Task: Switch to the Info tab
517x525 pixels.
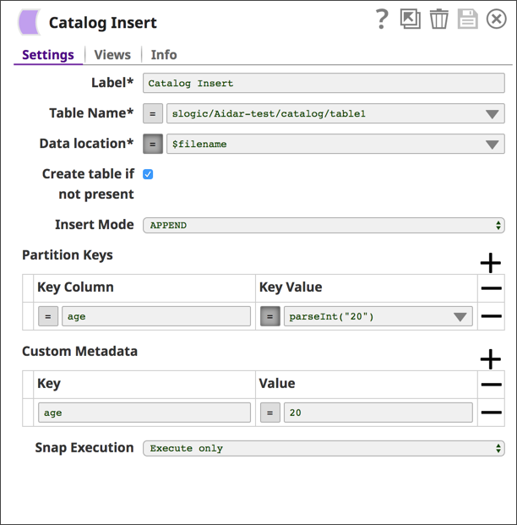Action: pos(164,55)
